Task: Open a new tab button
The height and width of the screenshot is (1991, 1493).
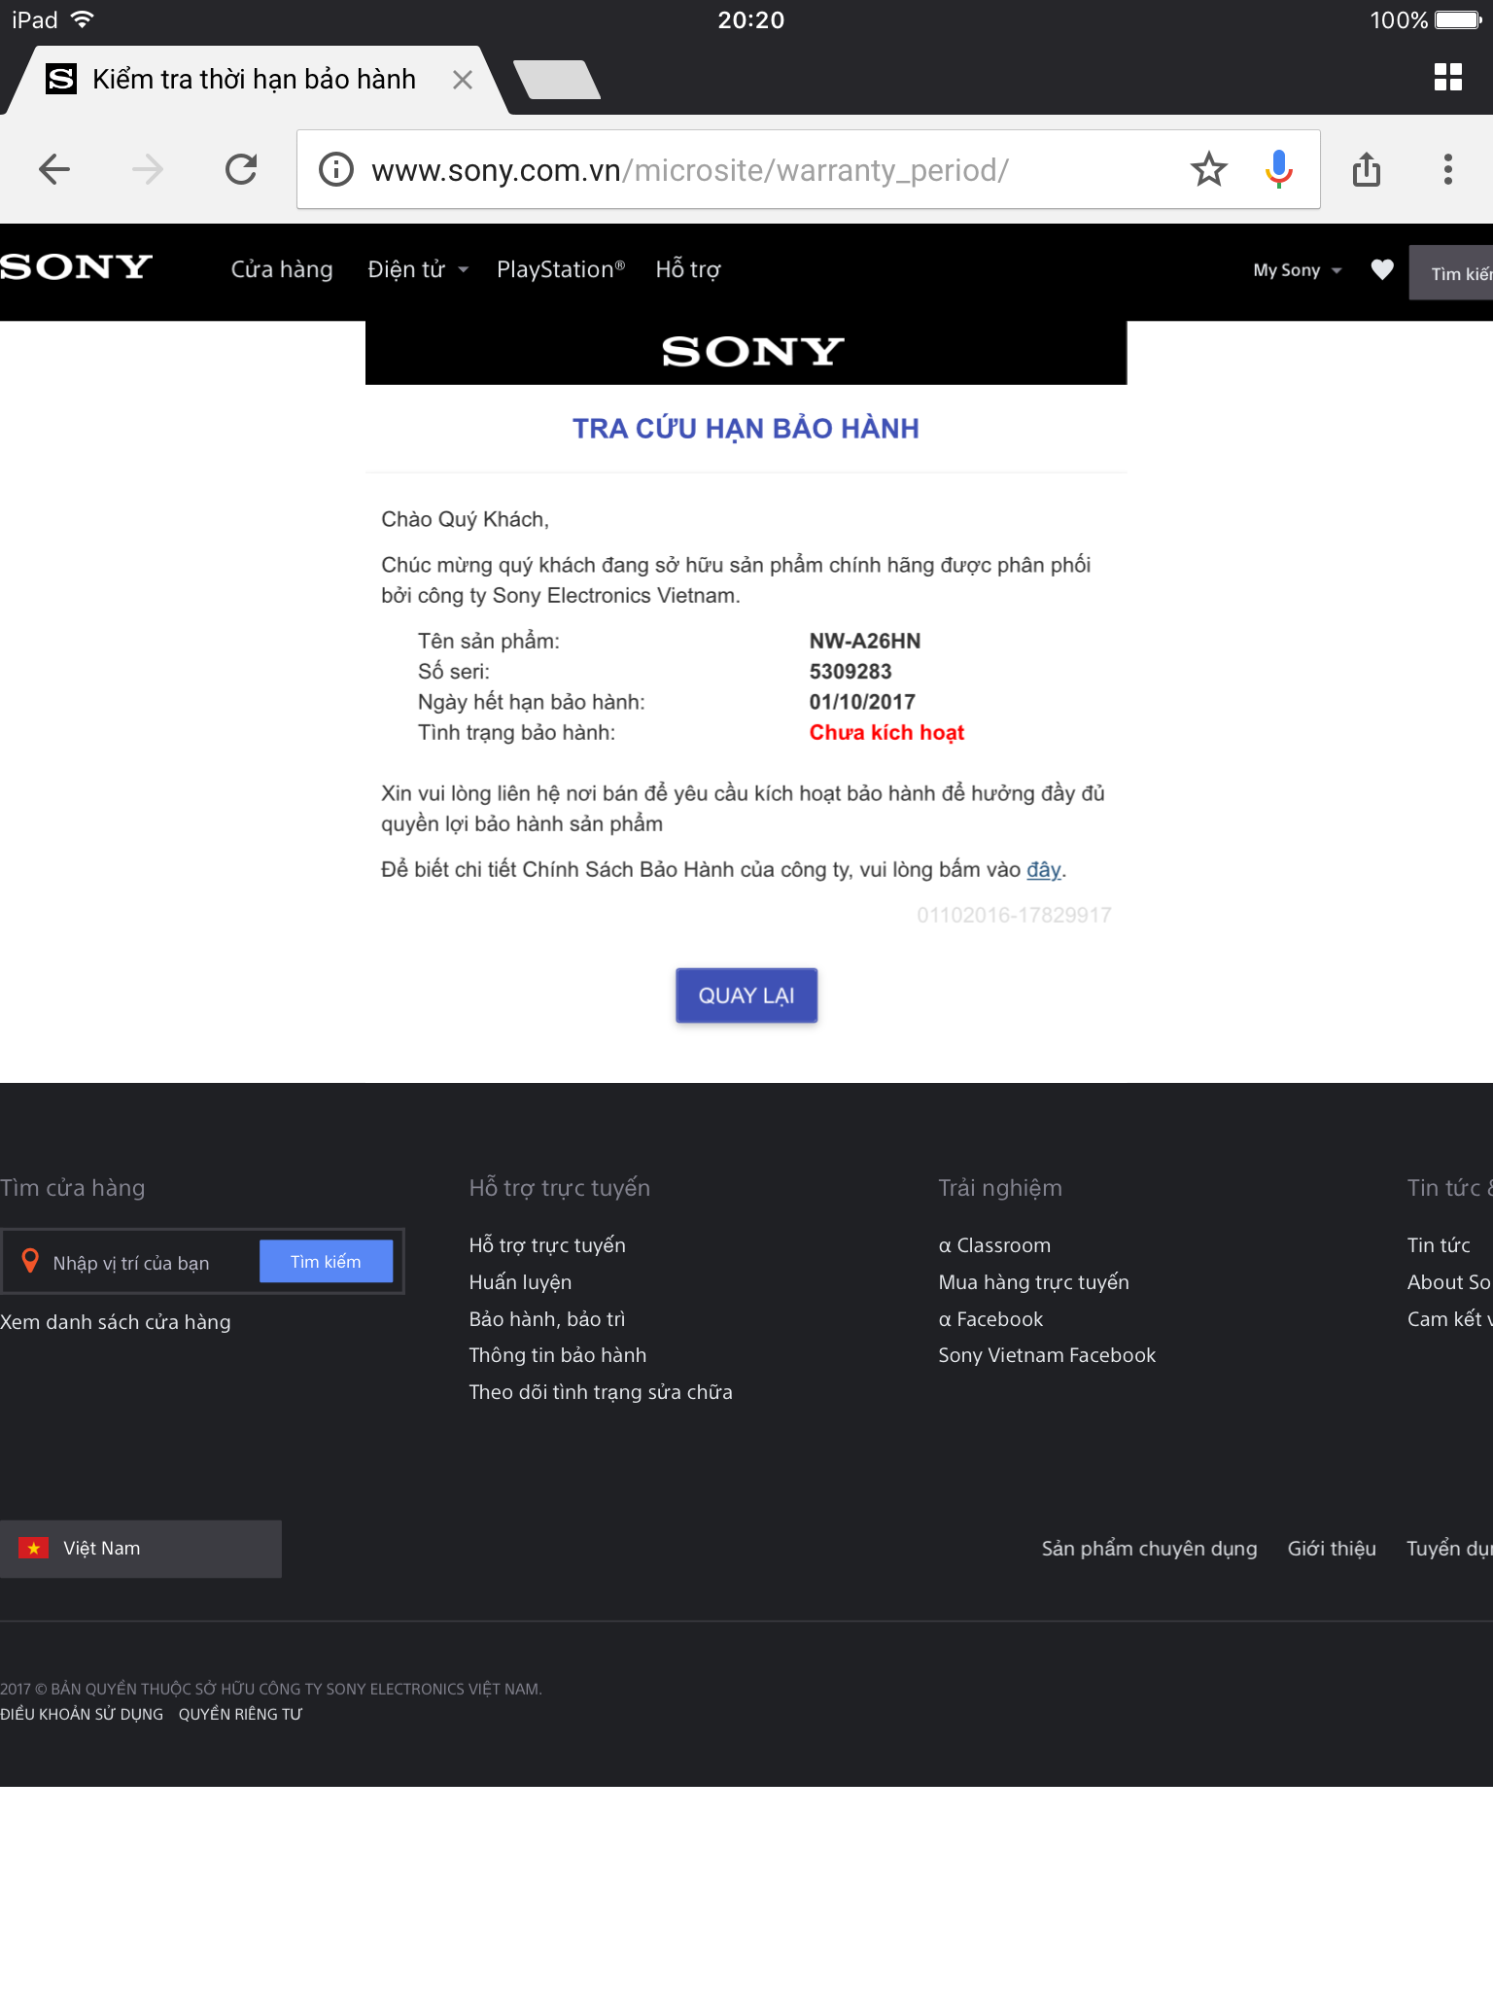Action: (x=556, y=80)
